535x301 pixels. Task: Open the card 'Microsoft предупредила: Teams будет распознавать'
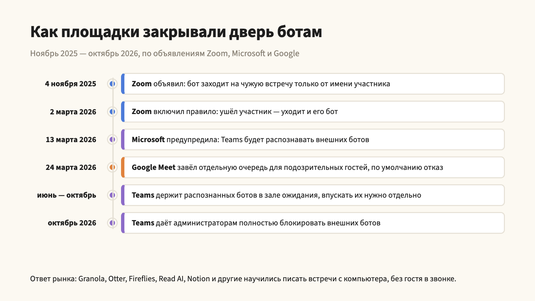pos(313,139)
